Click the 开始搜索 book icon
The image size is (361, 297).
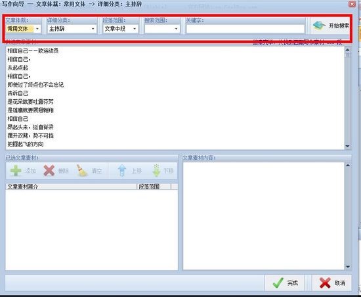point(318,26)
